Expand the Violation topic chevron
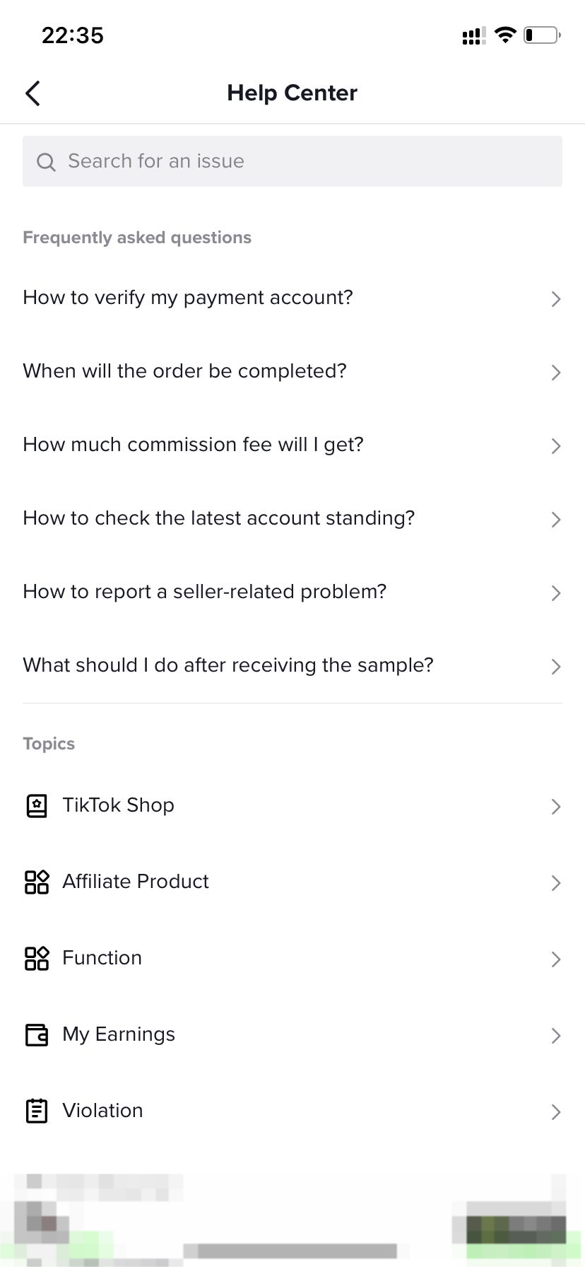Screen dimensions: 585x1267 pyautogui.click(x=556, y=1112)
